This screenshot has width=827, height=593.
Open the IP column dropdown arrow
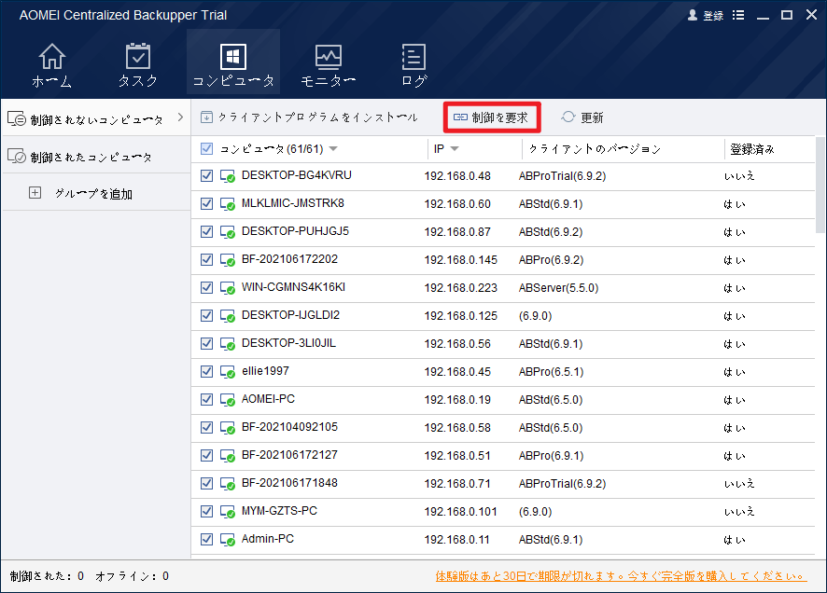point(455,149)
